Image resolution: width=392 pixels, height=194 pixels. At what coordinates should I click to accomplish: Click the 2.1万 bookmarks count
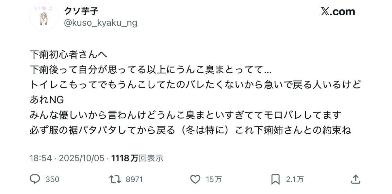pos(295,179)
